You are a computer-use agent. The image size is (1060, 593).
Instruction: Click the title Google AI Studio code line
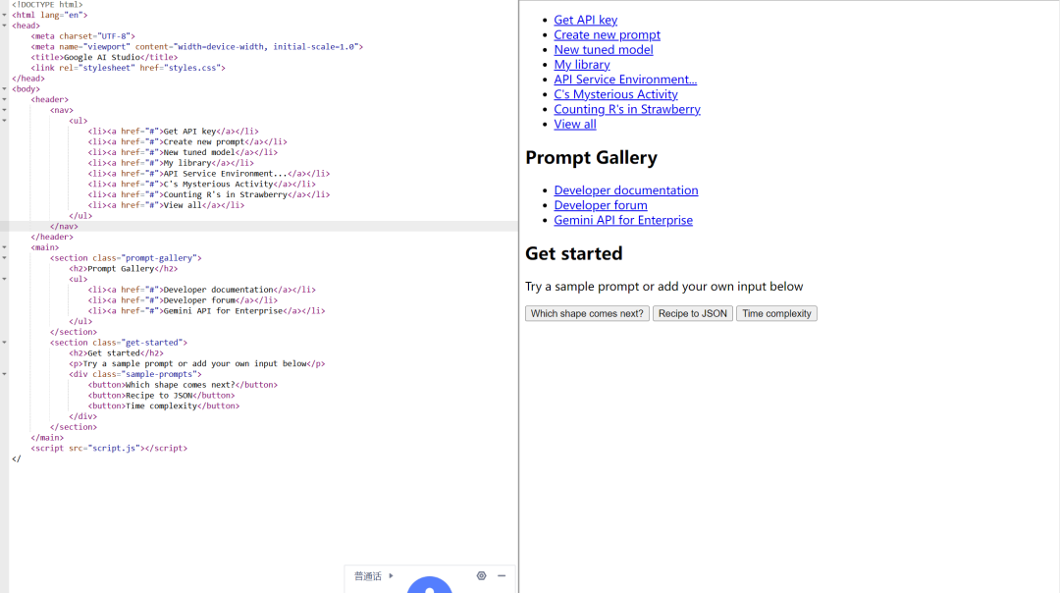tap(104, 58)
